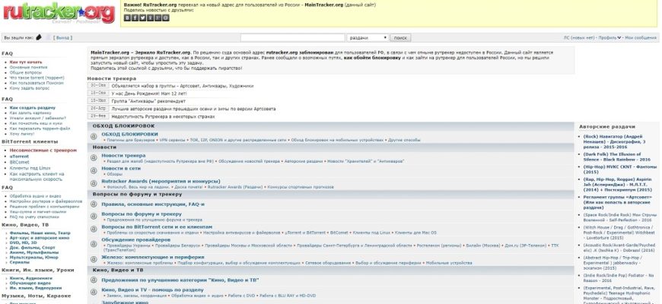Share the news via VKontakte icon

tap(127, 17)
